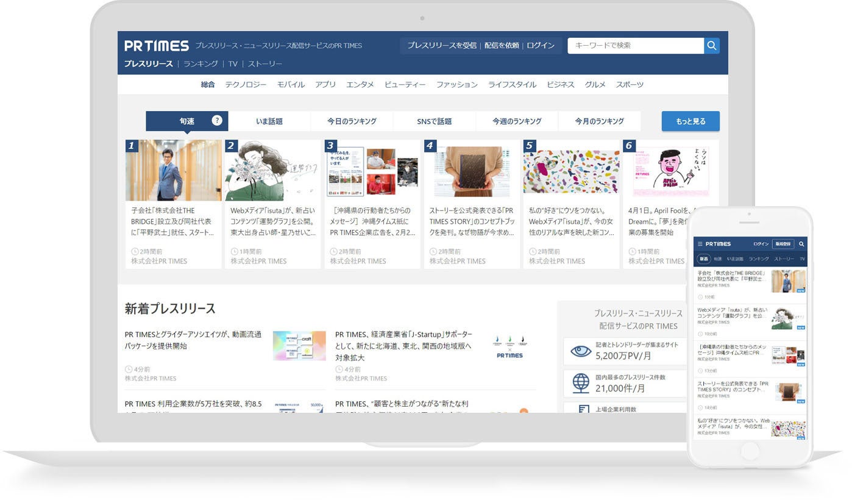The height and width of the screenshot is (500, 852).
Task: Select the プレスリリース navigation item
Action: pos(149,64)
